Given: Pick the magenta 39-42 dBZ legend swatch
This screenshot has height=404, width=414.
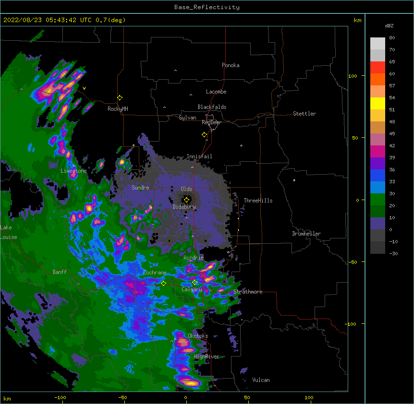Looking at the screenshot, I should 377,152.
